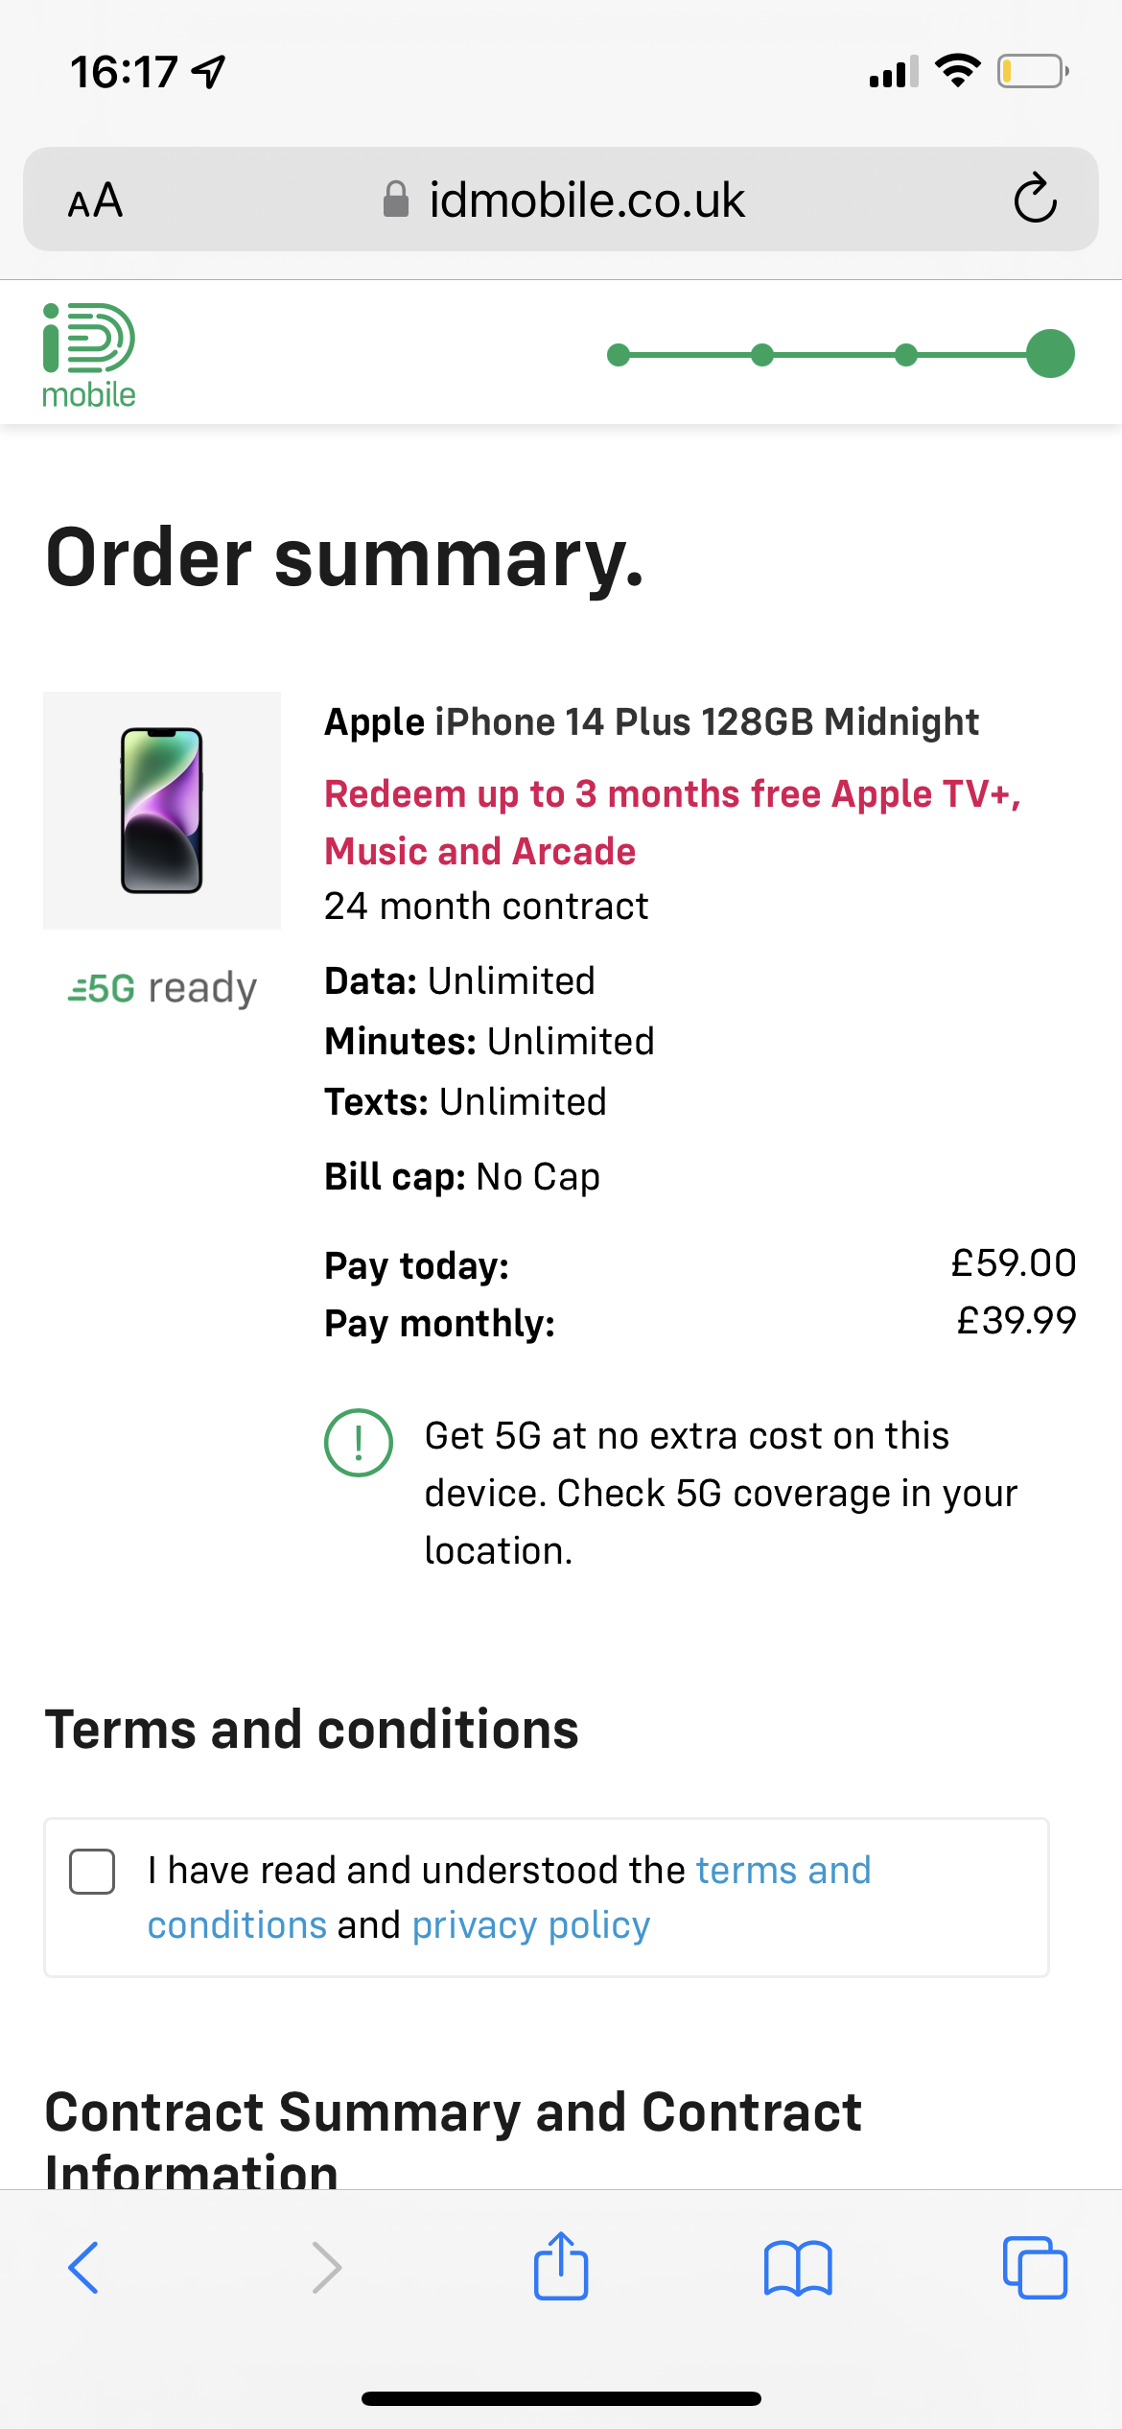Tap the iD Mobile logo
Image resolution: width=1122 pixels, height=2429 pixels.
(89, 355)
